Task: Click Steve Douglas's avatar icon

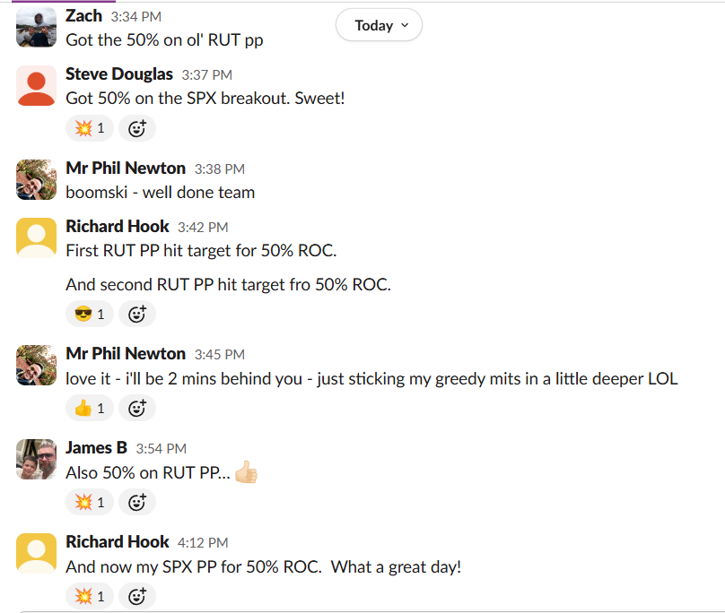Action: [x=37, y=86]
